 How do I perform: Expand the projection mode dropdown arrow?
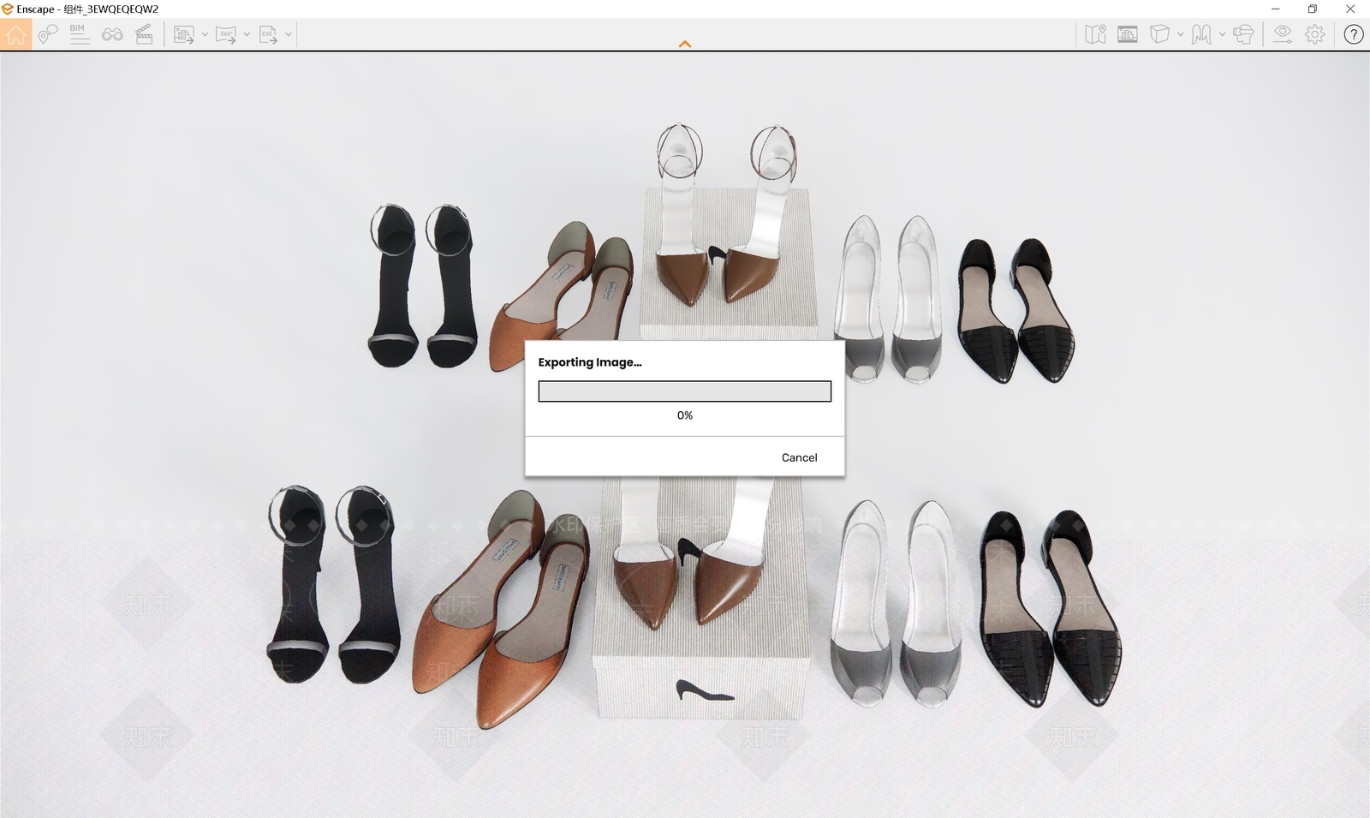coord(1181,35)
